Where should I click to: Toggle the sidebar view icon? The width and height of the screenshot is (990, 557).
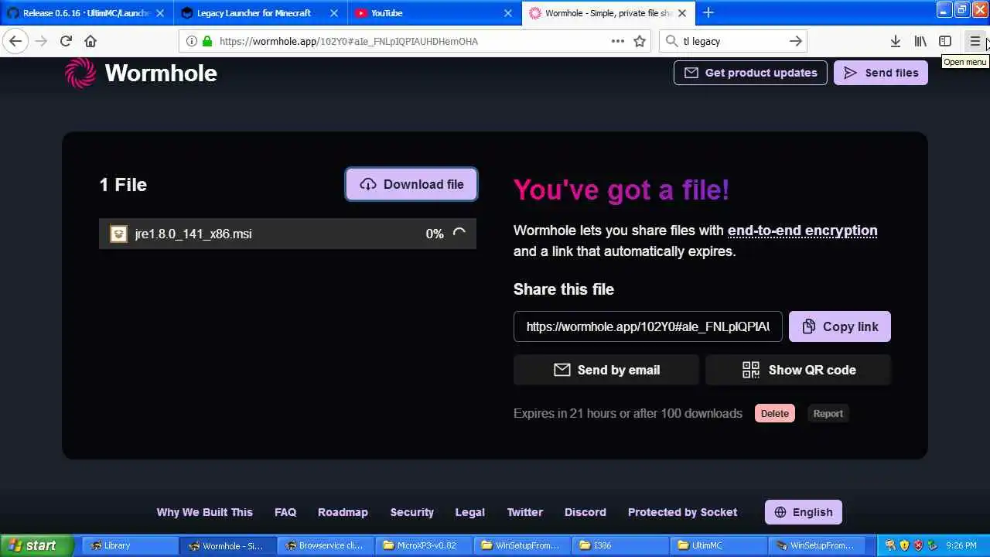click(x=945, y=41)
